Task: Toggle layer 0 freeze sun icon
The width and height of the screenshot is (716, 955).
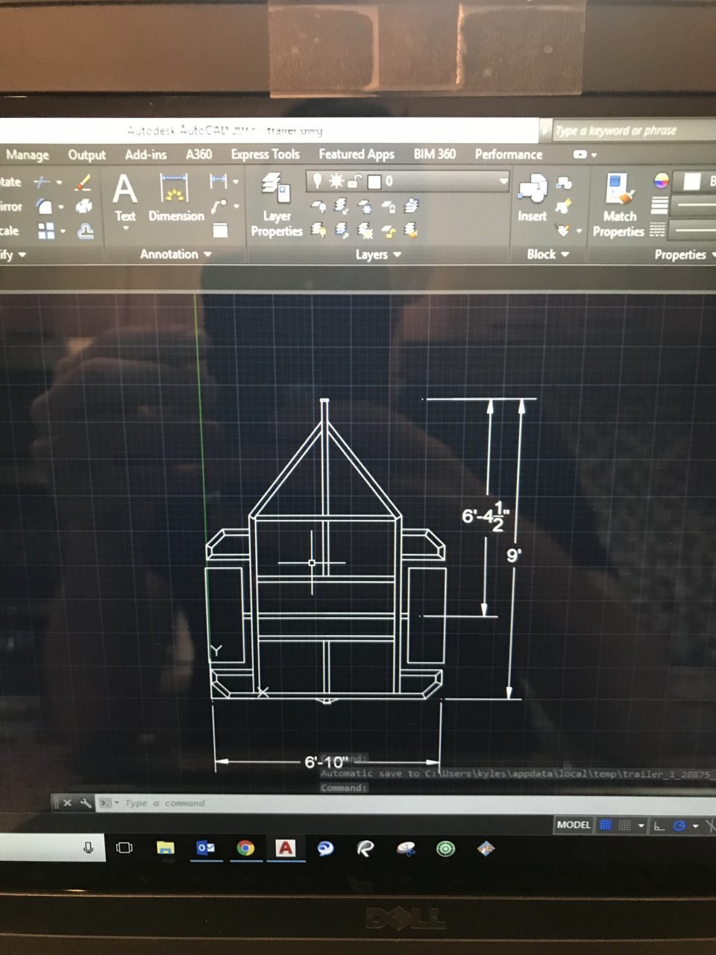Action: pos(336,181)
